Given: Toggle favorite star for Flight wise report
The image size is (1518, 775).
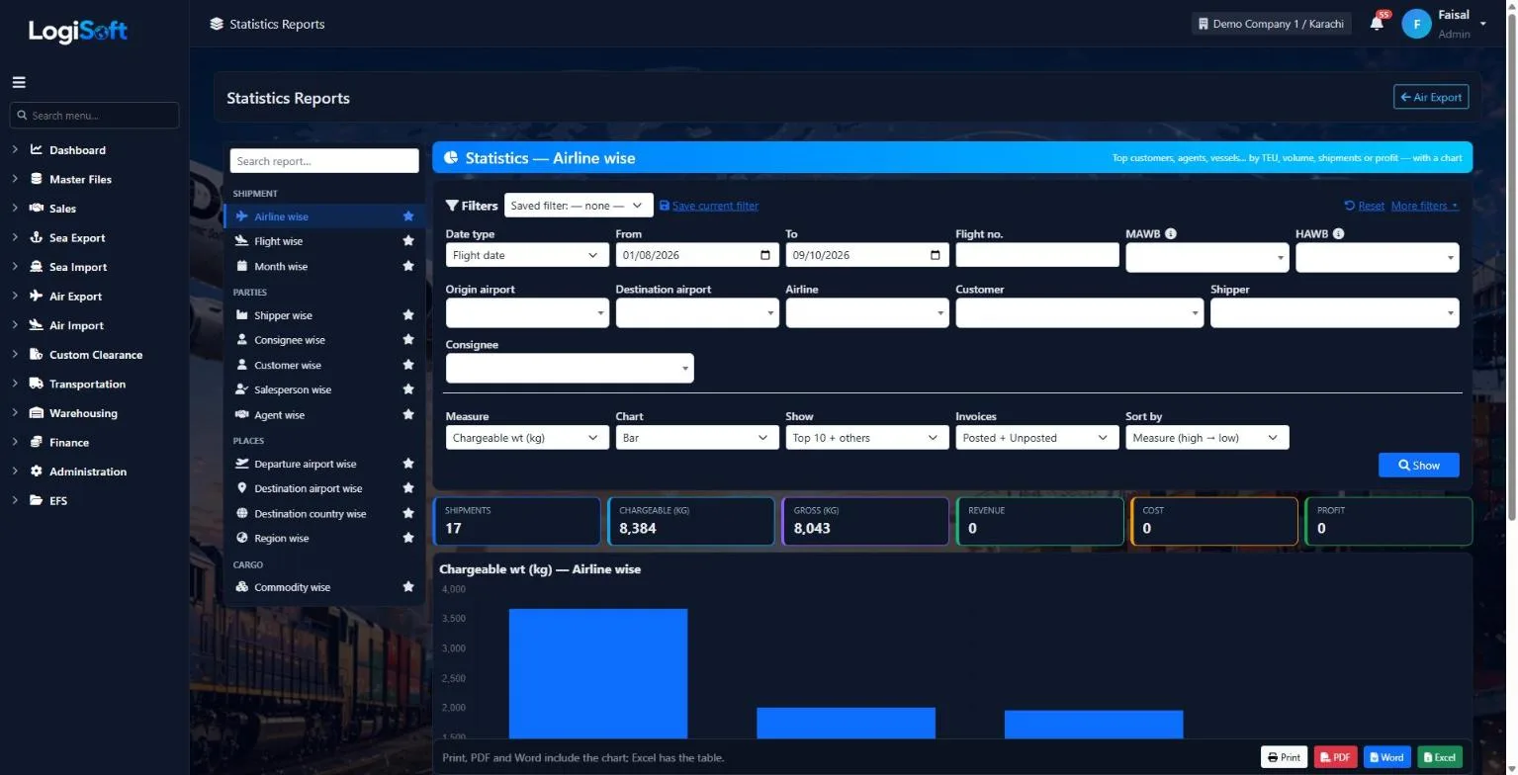Looking at the screenshot, I should point(408,241).
